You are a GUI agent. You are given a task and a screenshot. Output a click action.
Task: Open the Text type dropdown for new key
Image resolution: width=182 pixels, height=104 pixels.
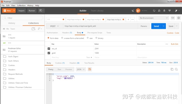tap(89, 57)
